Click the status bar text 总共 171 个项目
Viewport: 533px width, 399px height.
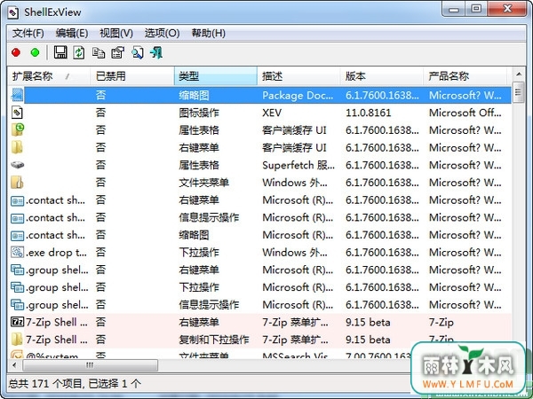(x=45, y=384)
